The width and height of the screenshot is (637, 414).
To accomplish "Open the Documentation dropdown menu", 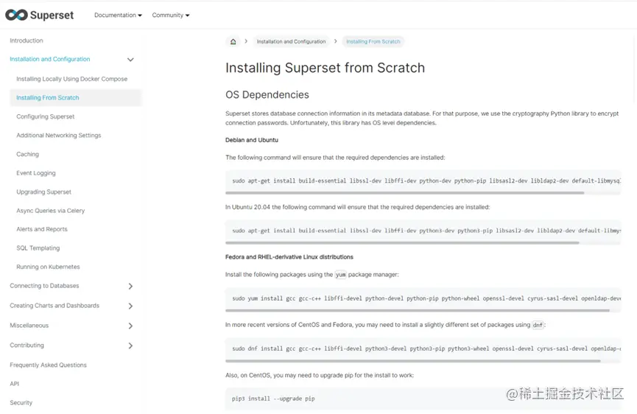I will (x=118, y=15).
